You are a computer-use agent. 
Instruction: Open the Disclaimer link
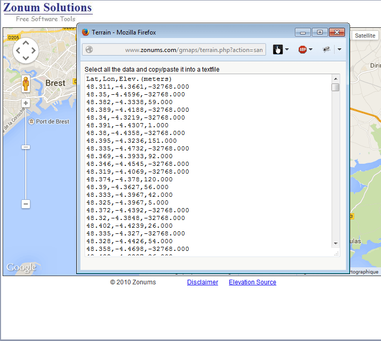point(203,282)
